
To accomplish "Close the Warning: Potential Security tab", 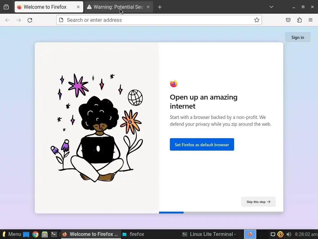I will click(148, 7).
